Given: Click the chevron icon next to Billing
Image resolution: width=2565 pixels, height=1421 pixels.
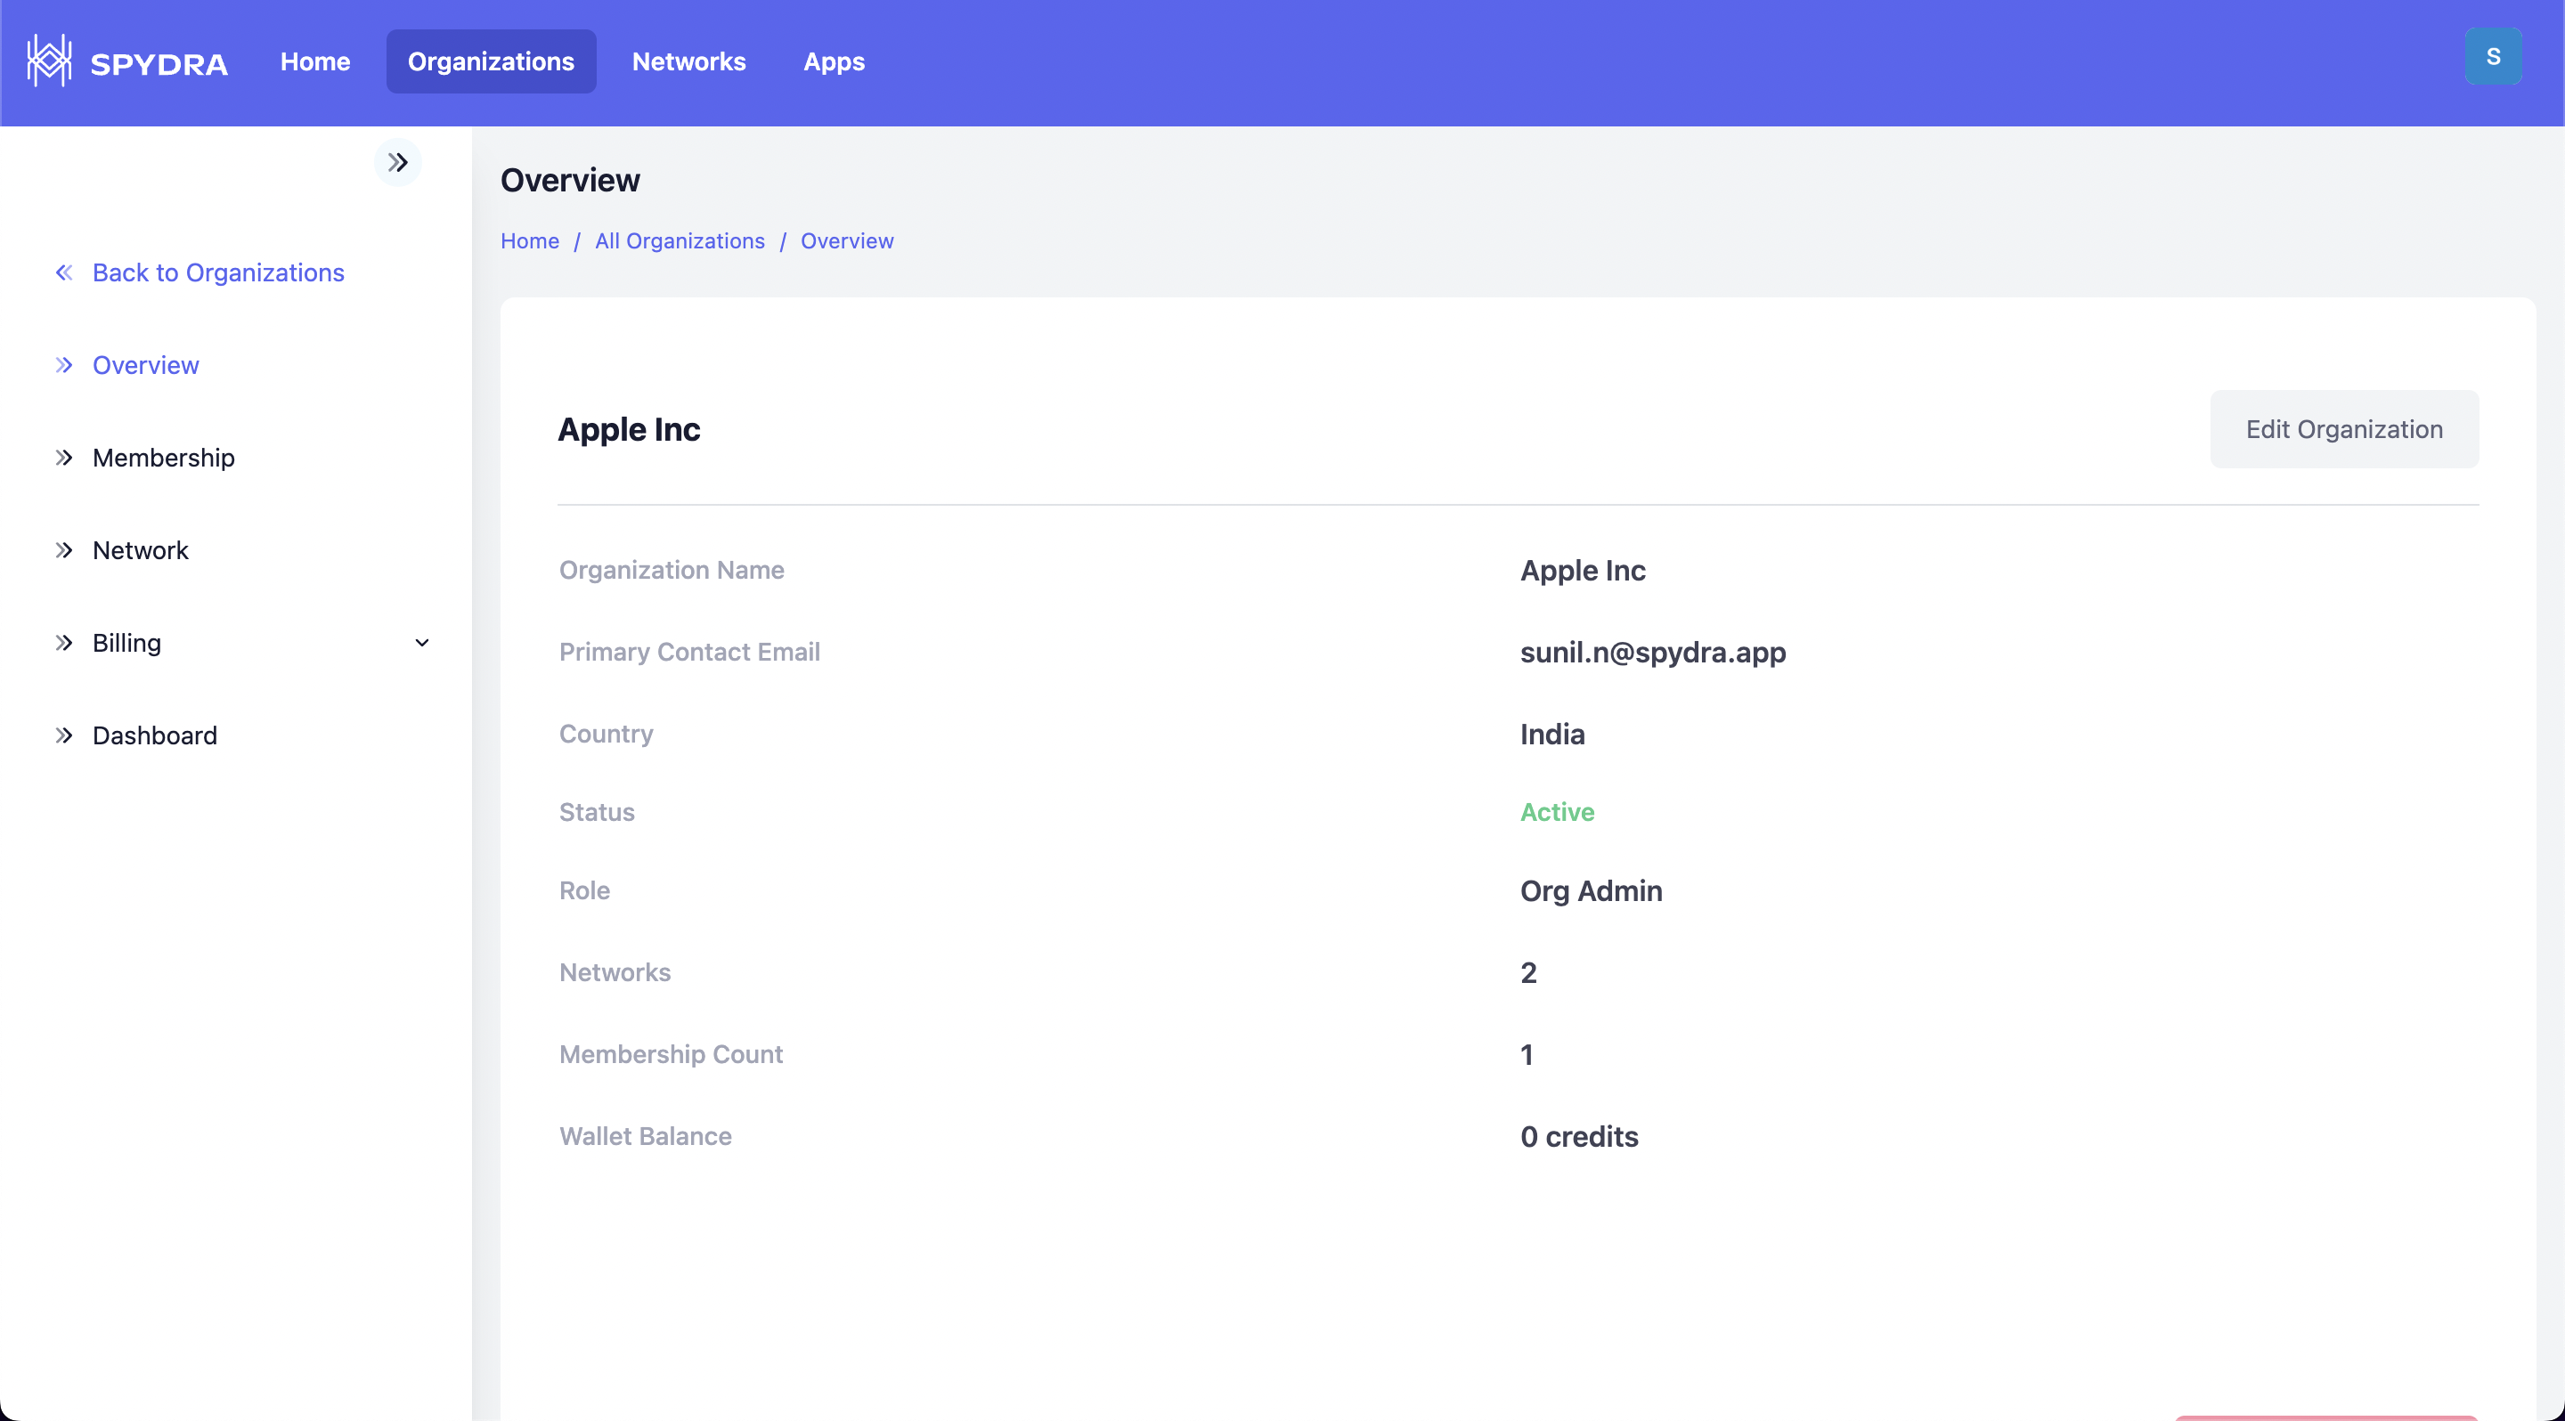Looking at the screenshot, I should tap(65, 643).
